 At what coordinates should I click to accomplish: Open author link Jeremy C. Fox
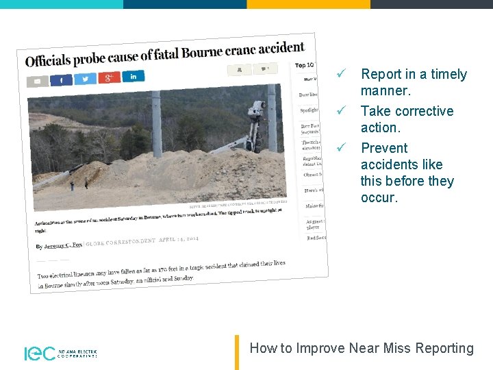pos(63,245)
